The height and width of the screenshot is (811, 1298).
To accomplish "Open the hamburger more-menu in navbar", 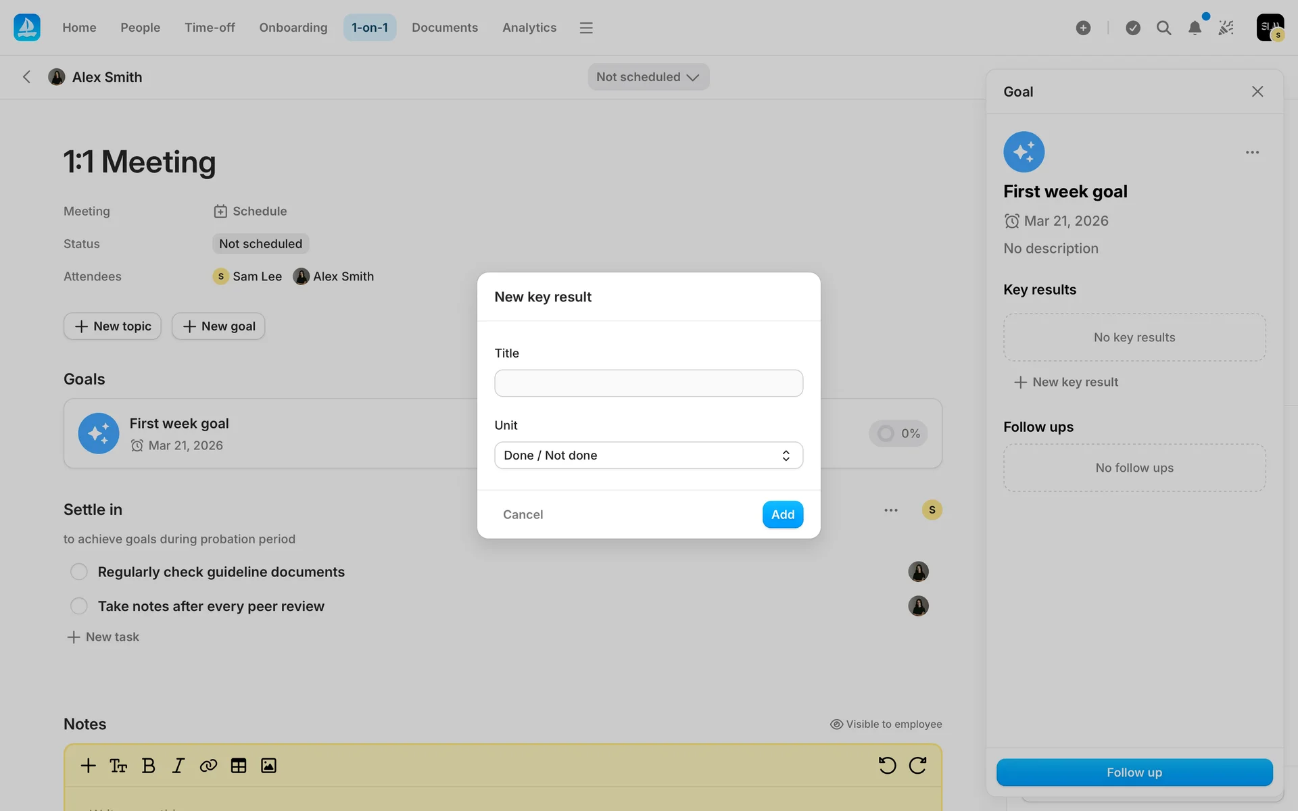I will click(x=586, y=28).
